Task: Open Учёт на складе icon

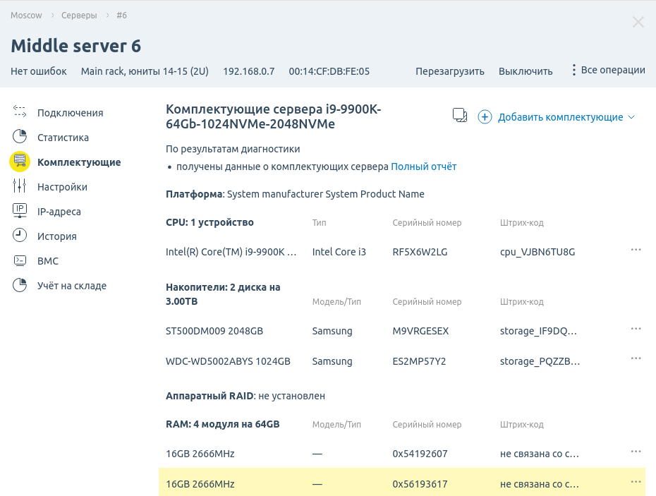Action: 20,285
